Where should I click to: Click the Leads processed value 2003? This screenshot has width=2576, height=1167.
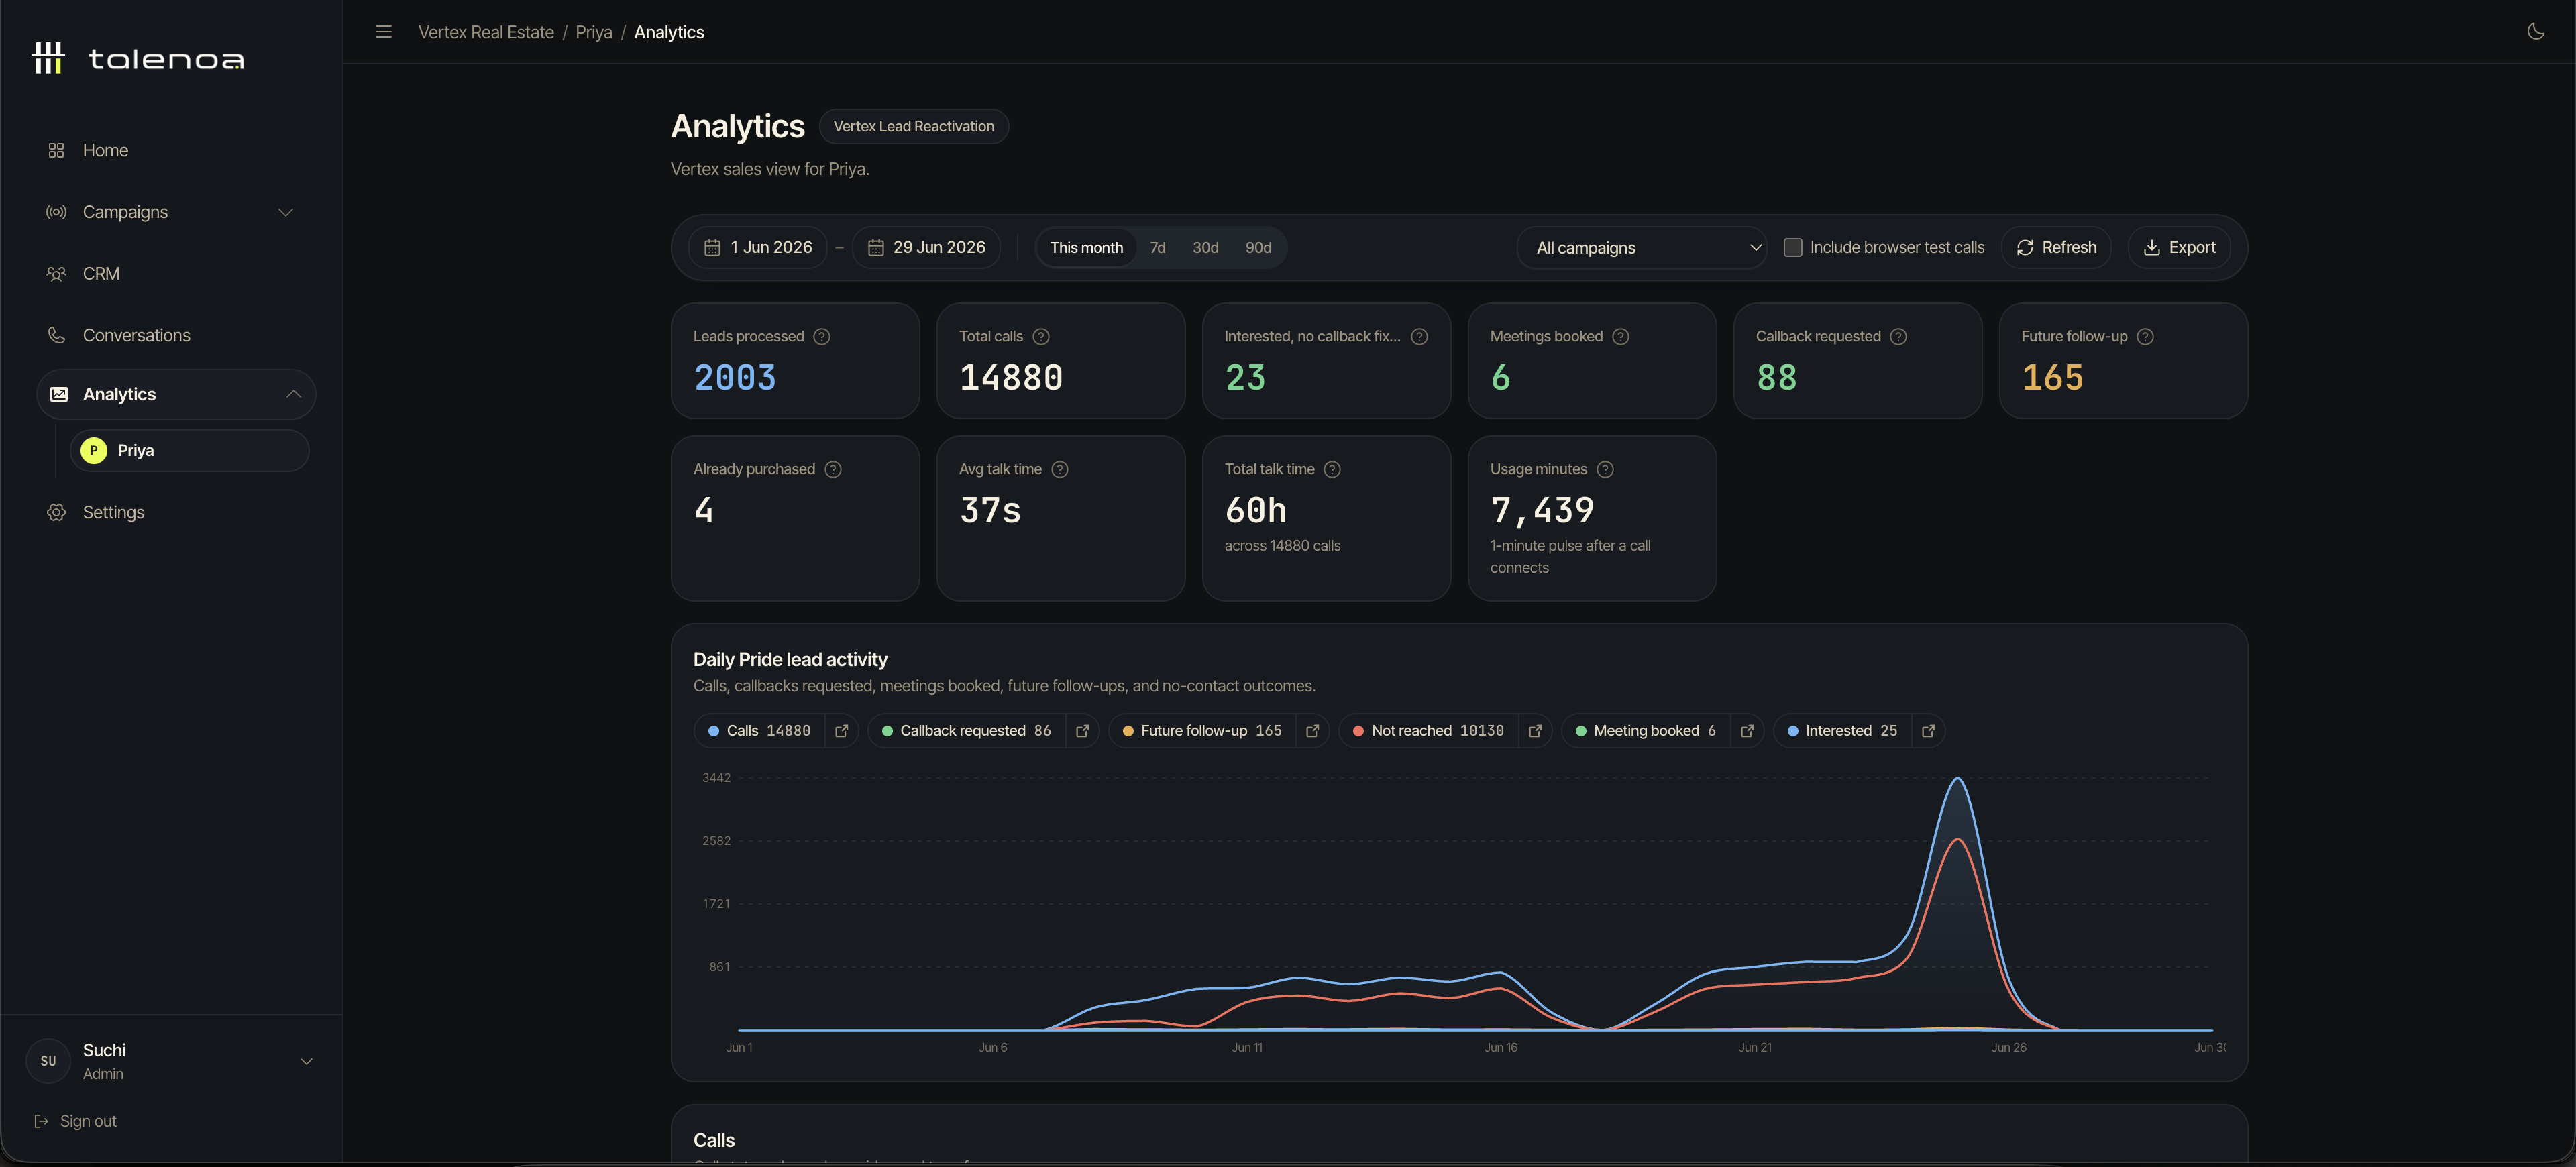(x=735, y=378)
